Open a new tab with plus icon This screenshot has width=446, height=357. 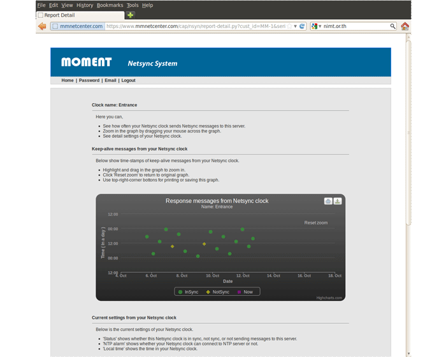130,15
